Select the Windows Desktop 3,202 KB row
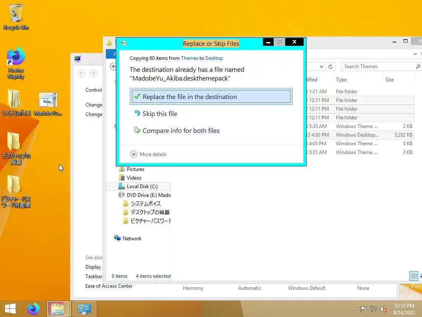The image size is (422, 317). click(359, 135)
